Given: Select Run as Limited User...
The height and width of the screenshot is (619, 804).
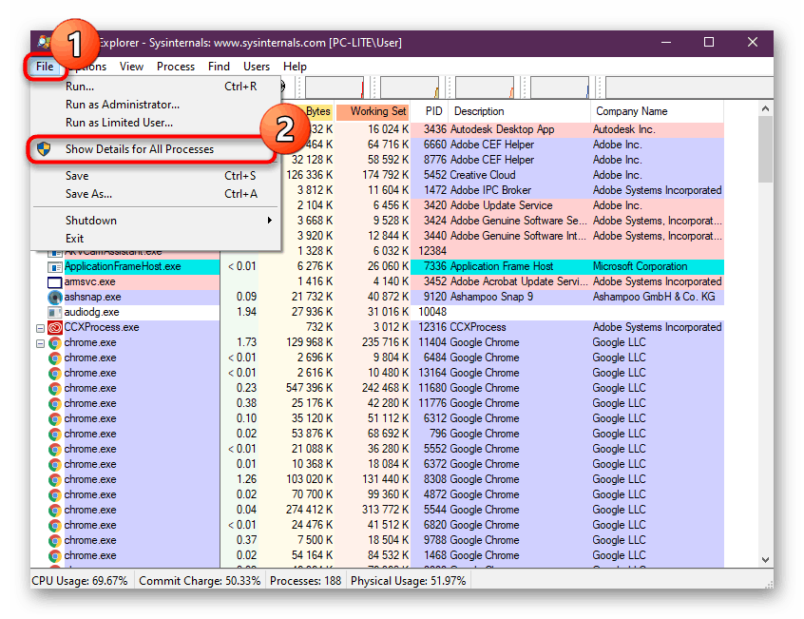Looking at the screenshot, I should (156, 123).
